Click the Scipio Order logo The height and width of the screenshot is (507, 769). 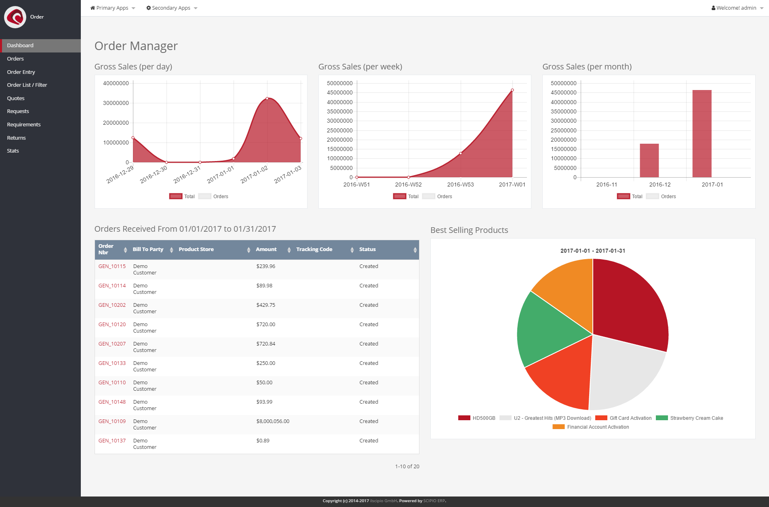click(15, 17)
